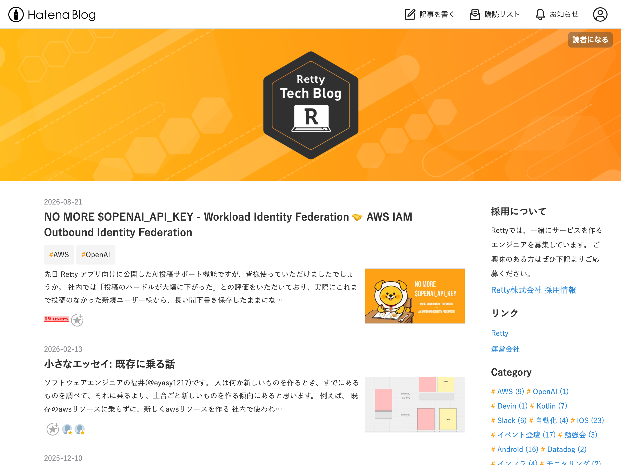Click the #AWS tag on the first article
621x465 pixels.
59,254
